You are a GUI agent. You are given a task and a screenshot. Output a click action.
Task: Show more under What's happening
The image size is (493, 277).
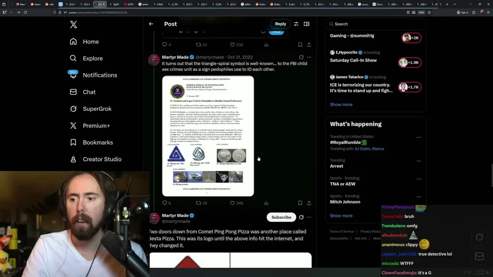pos(341,216)
